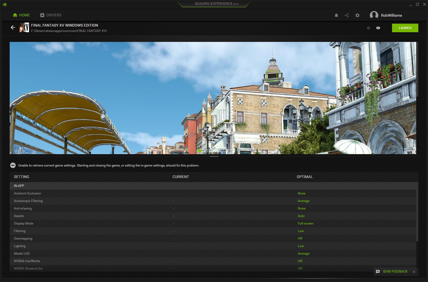
Task: Collapse the IN-APP settings section
Action: 19,186
